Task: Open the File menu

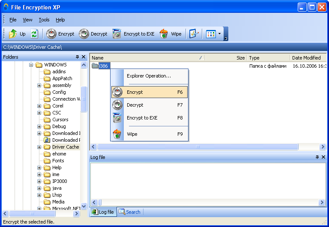Action: (13, 20)
